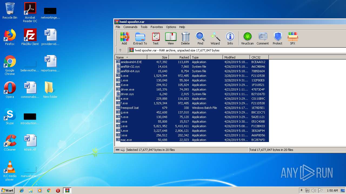The image size is (346, 194).
Task: Sort files by Type column header
Action: coord(207,57)
